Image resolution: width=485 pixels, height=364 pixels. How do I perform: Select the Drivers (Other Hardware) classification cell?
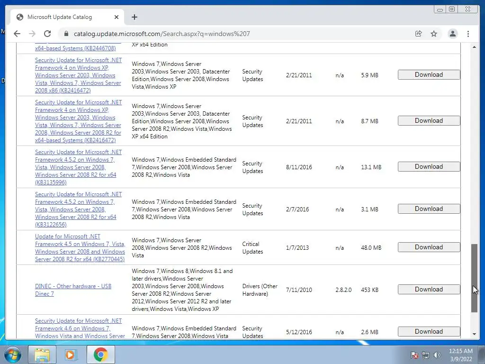260,290
